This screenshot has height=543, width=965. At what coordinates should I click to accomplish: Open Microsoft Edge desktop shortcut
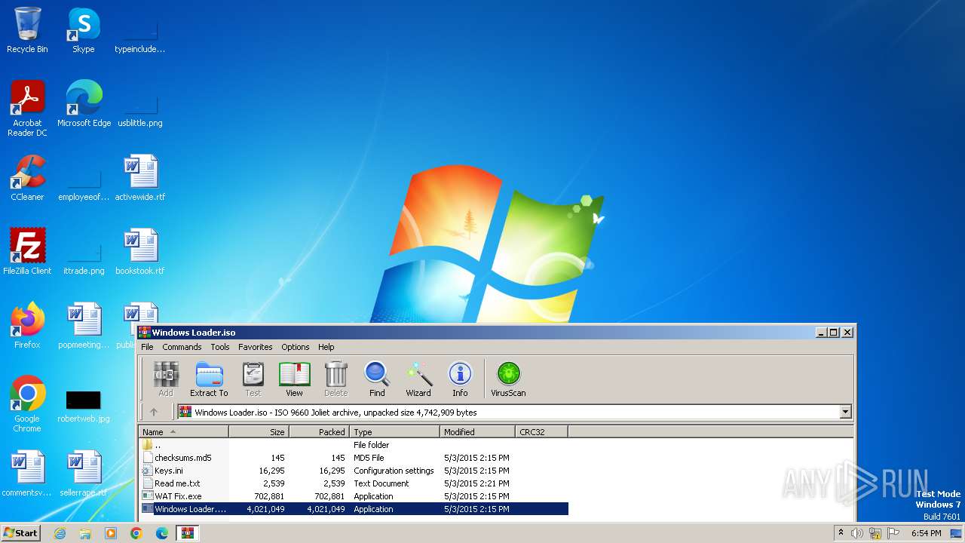(84, 104)
